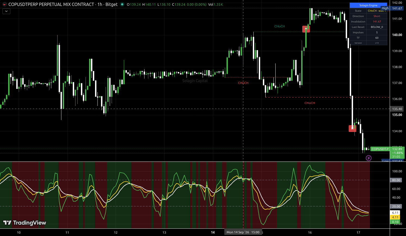Viewport: 406px width, 236px height.
Task: Click the Solagin Engine table header
Action: [x=368, y=5]
